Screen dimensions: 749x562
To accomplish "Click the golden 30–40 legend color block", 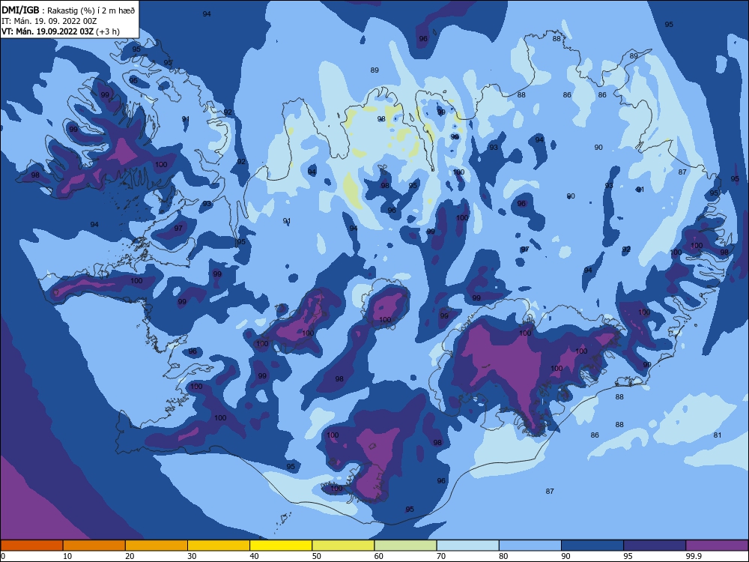I will 219,546.
